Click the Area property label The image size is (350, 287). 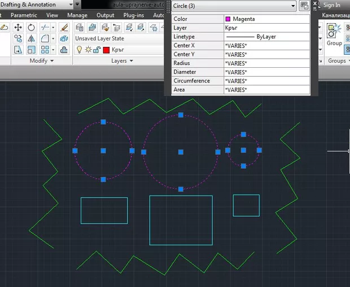click(x=179, y=90)
